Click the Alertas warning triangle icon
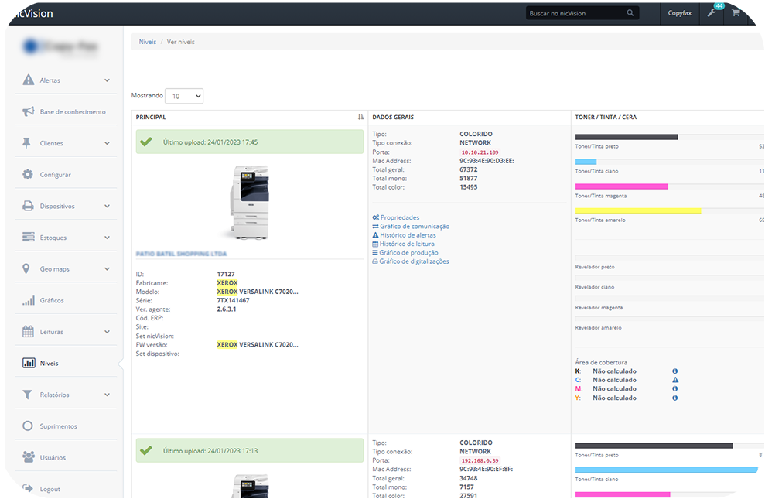Screen dimensions: 765x499 pos(29,80)
